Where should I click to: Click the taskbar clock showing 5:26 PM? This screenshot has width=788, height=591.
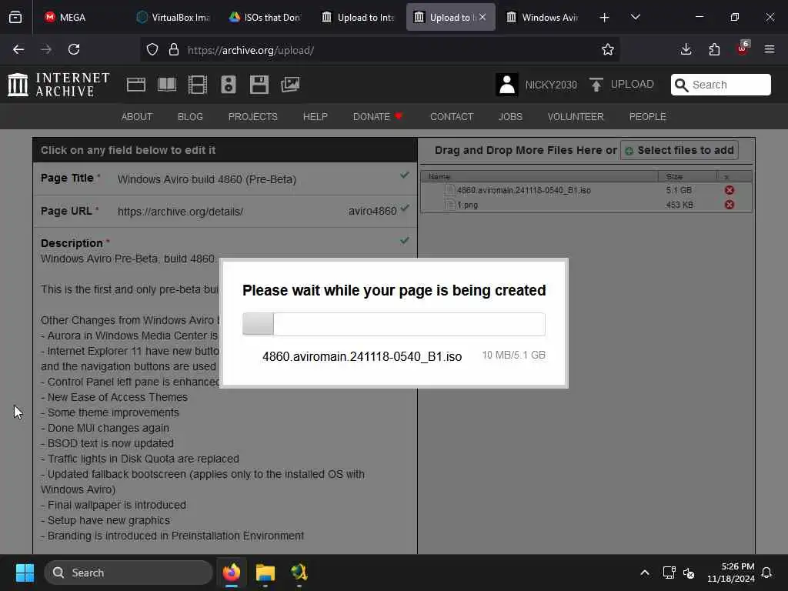pos(730,573)
